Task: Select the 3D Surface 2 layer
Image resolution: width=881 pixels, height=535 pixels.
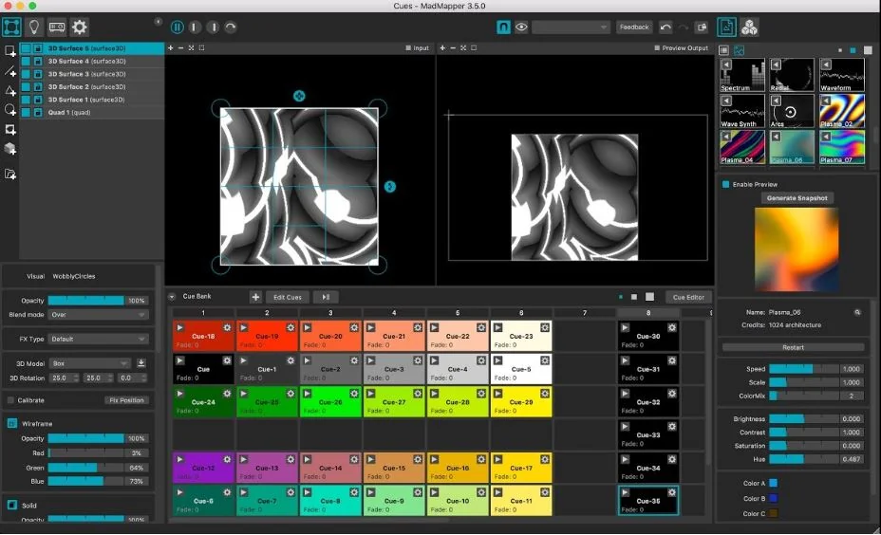Action: click(92, 87)
